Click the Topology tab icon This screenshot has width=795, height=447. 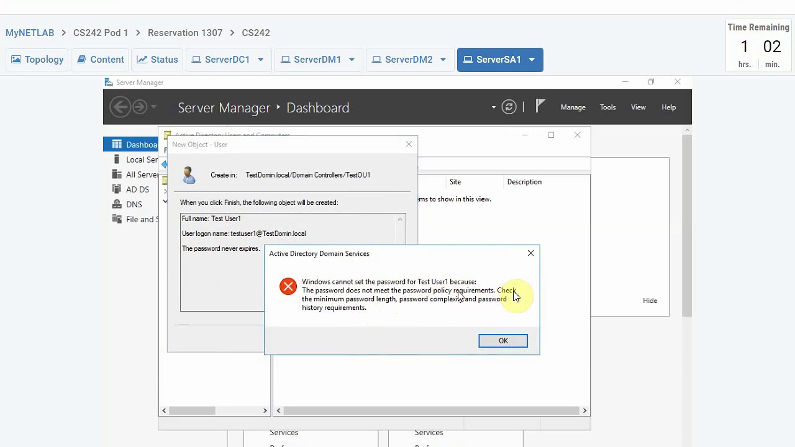coord(16,60)
